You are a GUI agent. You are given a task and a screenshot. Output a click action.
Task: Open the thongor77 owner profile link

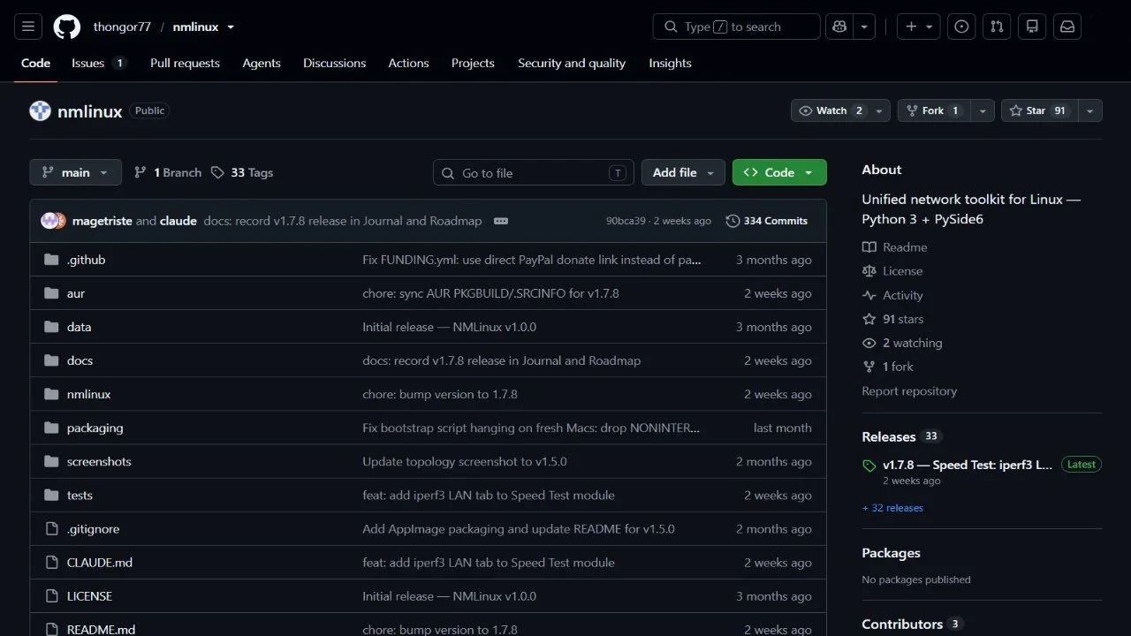click(123, 27)
